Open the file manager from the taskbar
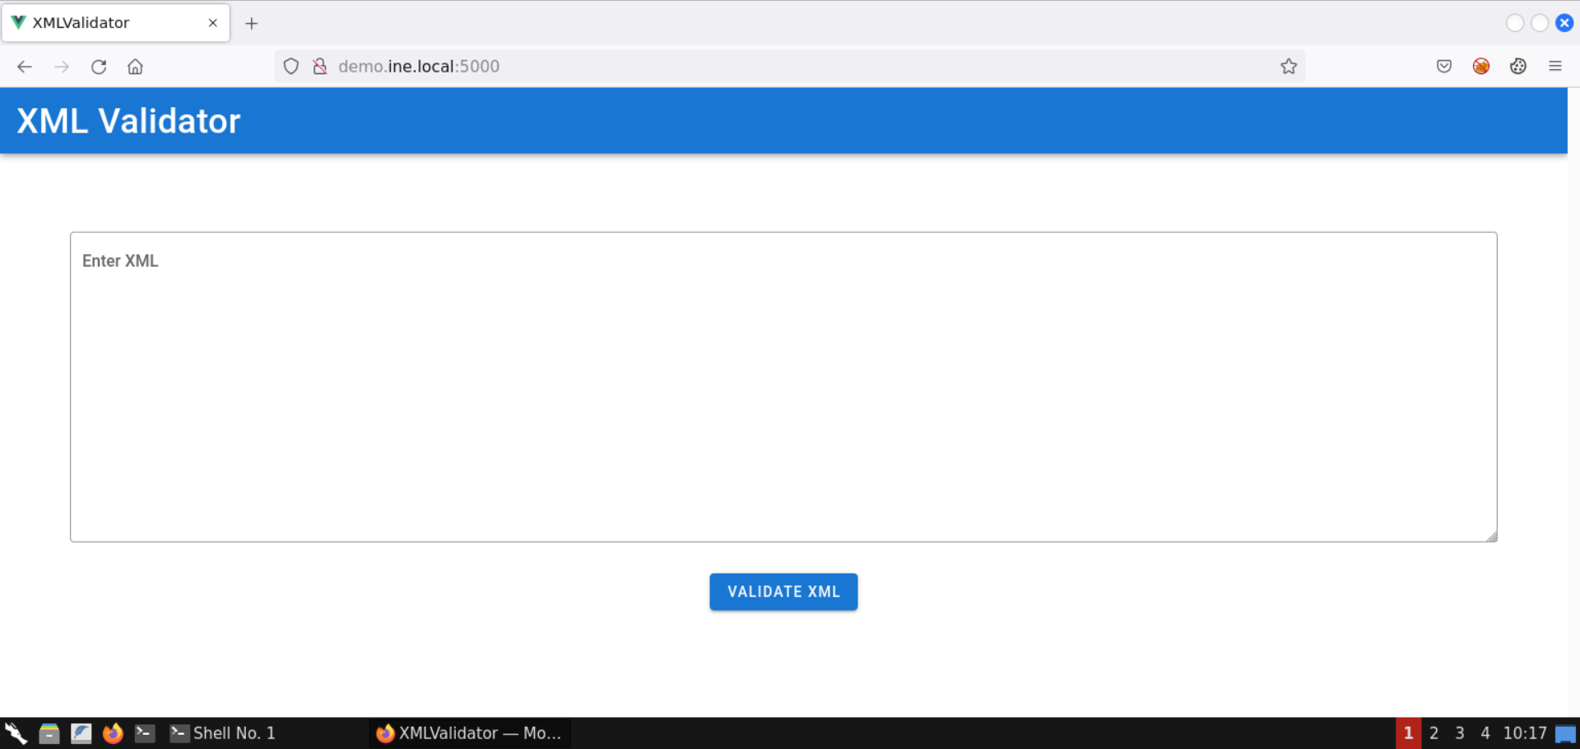The image size is (1580, 749). pyautogui.click(x=49, y=733)
